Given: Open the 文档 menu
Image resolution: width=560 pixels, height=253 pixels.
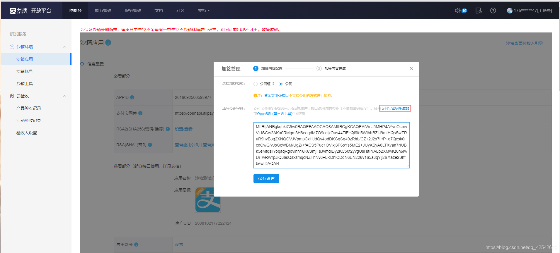Looking at the screenshot, I should [159, 11].
